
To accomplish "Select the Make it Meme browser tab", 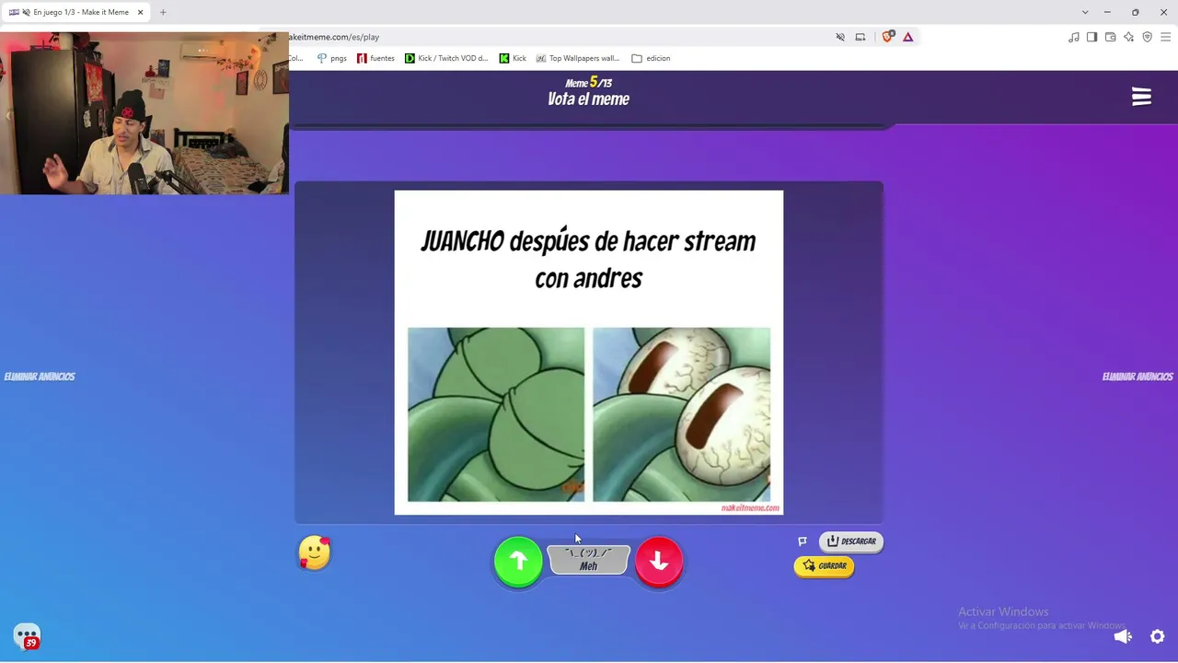I will pos(75,12).
